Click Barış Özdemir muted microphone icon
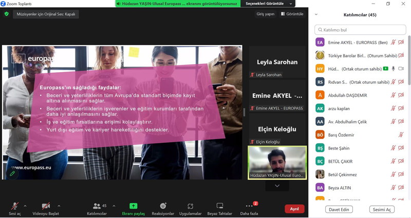411x218 pixels. [x=401, y=135]
